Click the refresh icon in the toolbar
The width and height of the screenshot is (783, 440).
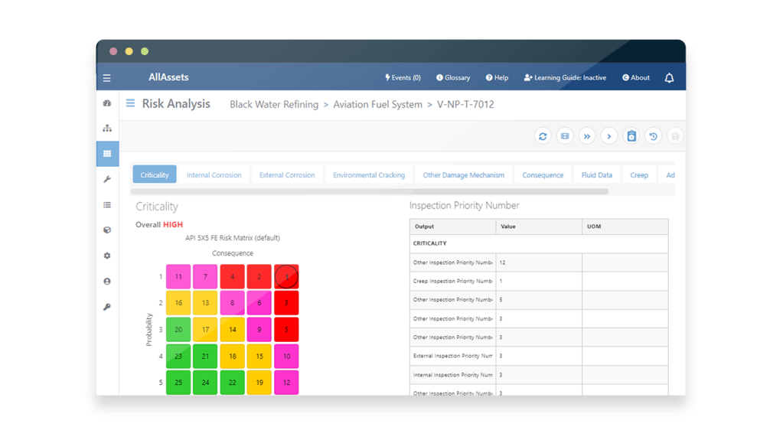click(x=543, y=136)
